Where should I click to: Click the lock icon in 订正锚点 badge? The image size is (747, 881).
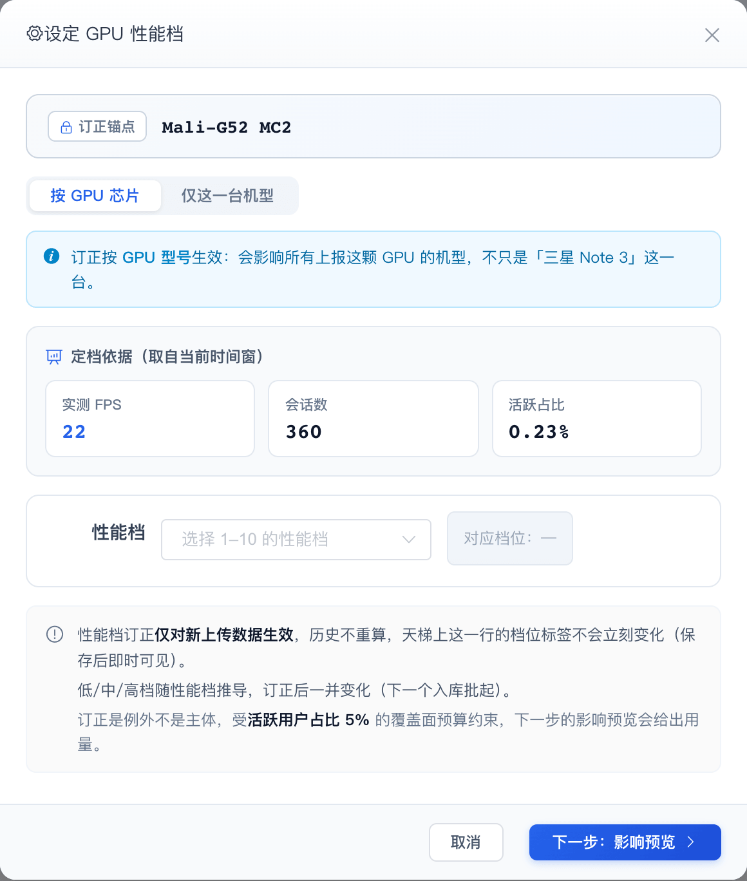click(66, 128)
